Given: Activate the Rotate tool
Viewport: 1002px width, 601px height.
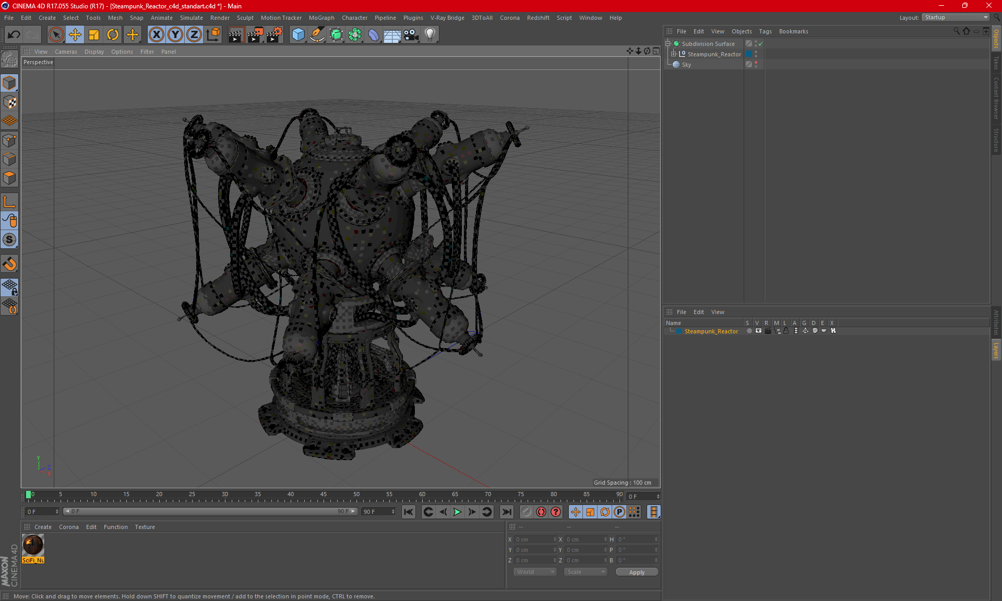Looking at the screenshot, I should [x=113, y=35].
